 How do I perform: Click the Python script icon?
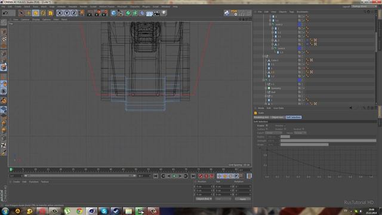click(227, 13)
